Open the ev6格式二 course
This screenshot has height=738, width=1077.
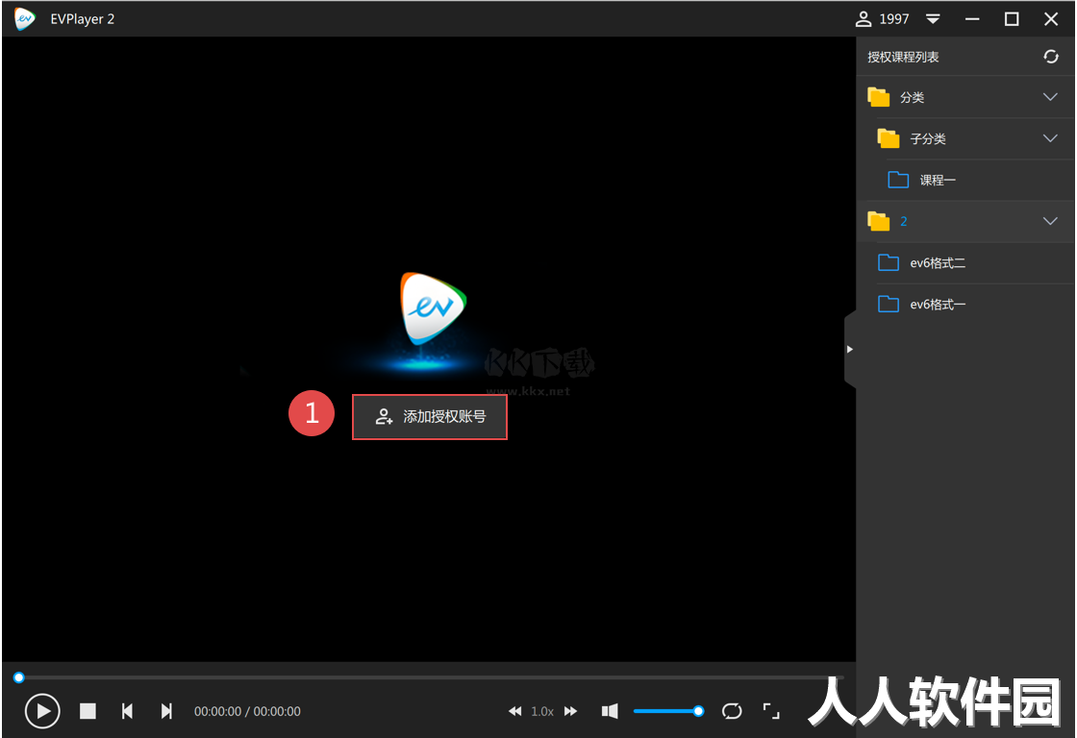click(965, 263)
